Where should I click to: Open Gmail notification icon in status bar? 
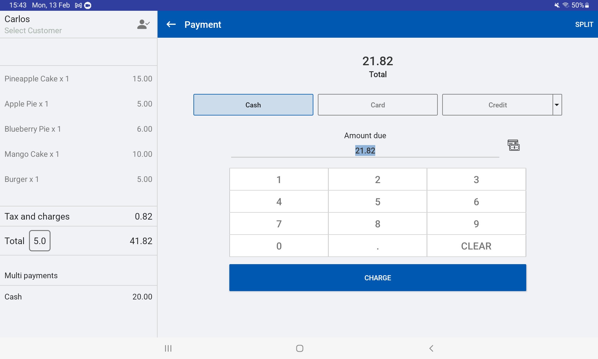(x=78, y=5)
